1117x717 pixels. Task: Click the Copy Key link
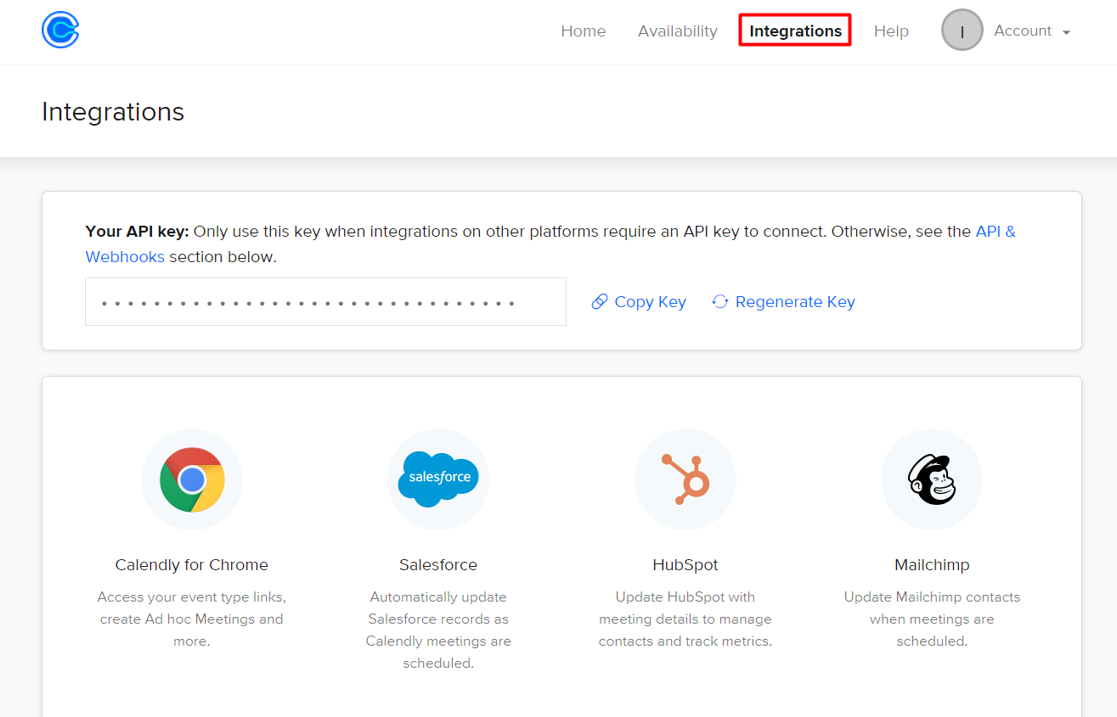[x=650, y=302]
